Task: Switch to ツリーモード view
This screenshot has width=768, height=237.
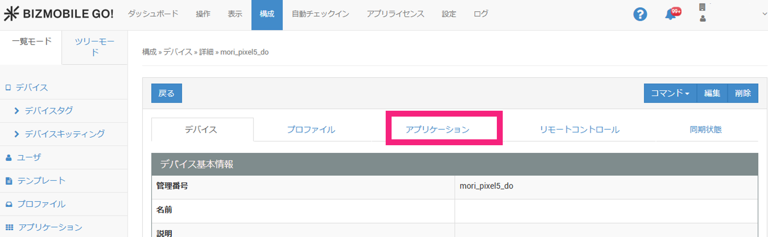Action: click(94, 47)
